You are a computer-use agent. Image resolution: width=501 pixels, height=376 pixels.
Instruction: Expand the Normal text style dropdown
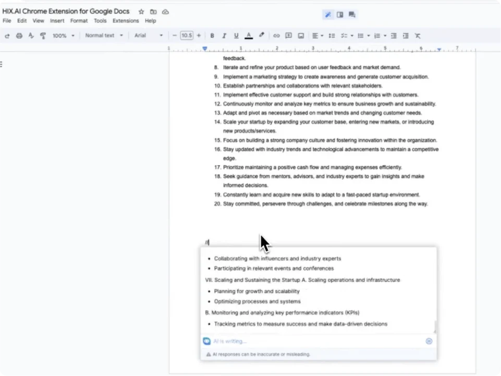click(x=104, y=35)
